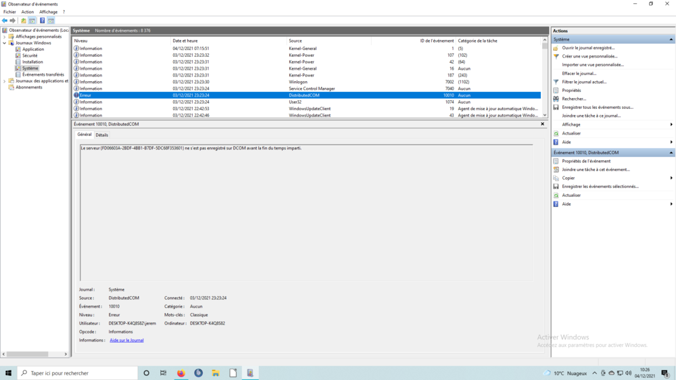Screen dimensions: 676x380
Task: Open the Fichier menu
Action: [x=9, y=11]
